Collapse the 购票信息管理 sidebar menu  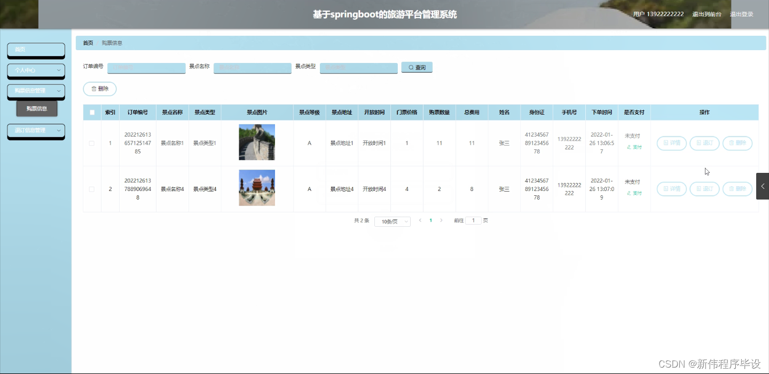tap(36, 91)
